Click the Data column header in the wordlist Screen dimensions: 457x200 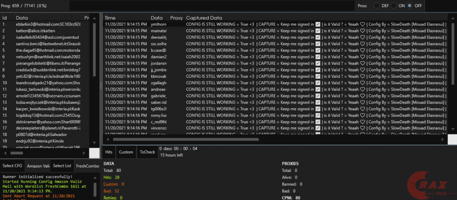[22, 18]
